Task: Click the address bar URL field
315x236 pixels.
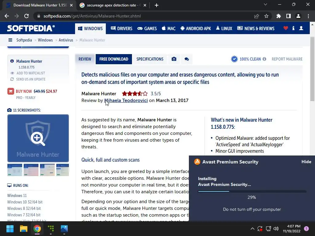Action: point(145,16)
